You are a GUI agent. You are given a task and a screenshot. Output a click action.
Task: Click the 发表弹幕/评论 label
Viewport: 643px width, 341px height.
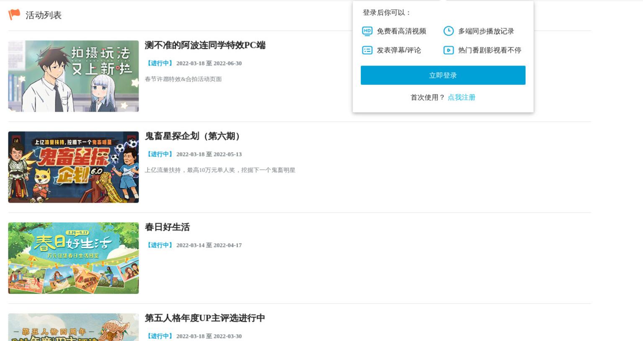click(399, 50)
